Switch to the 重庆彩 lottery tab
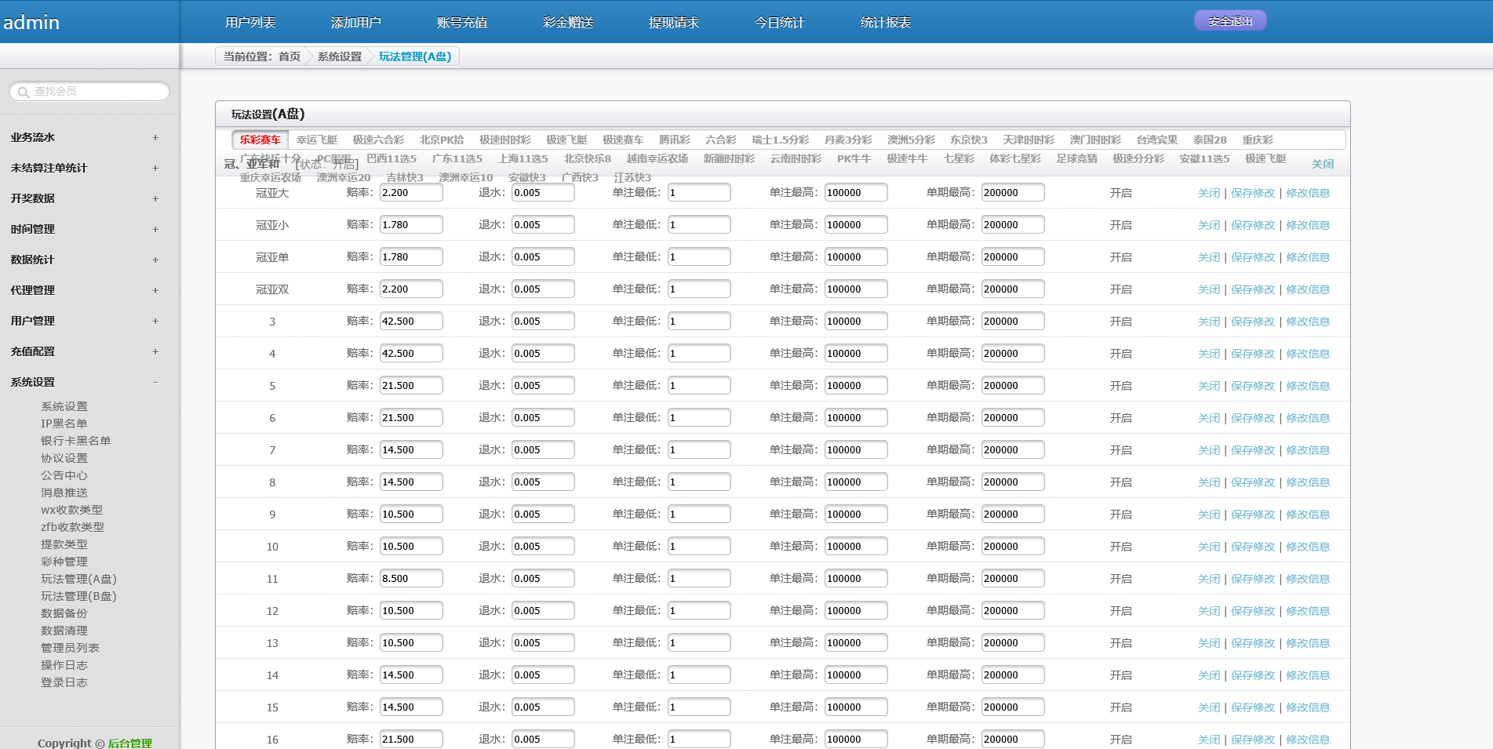Screen dimensions: 1493x749 [x=1258, y=140]
